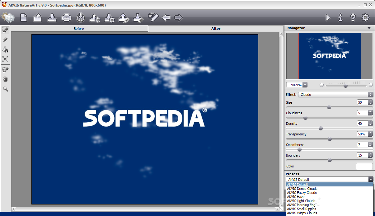
Task: Open preferences with the gear icon
Action: click(365, 17)
